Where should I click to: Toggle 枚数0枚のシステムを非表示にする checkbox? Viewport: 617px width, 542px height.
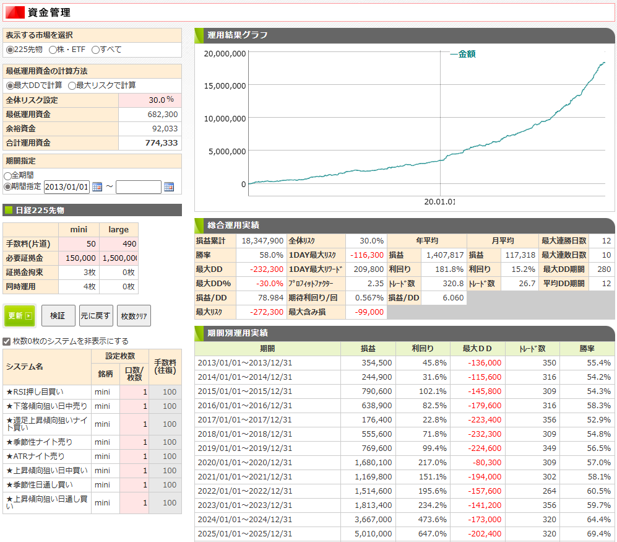pyautogui.click(x=7, y=341)
